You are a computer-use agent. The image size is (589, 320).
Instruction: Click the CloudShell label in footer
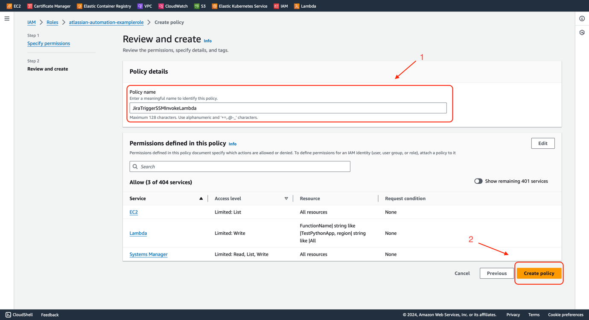coord(23,315)
